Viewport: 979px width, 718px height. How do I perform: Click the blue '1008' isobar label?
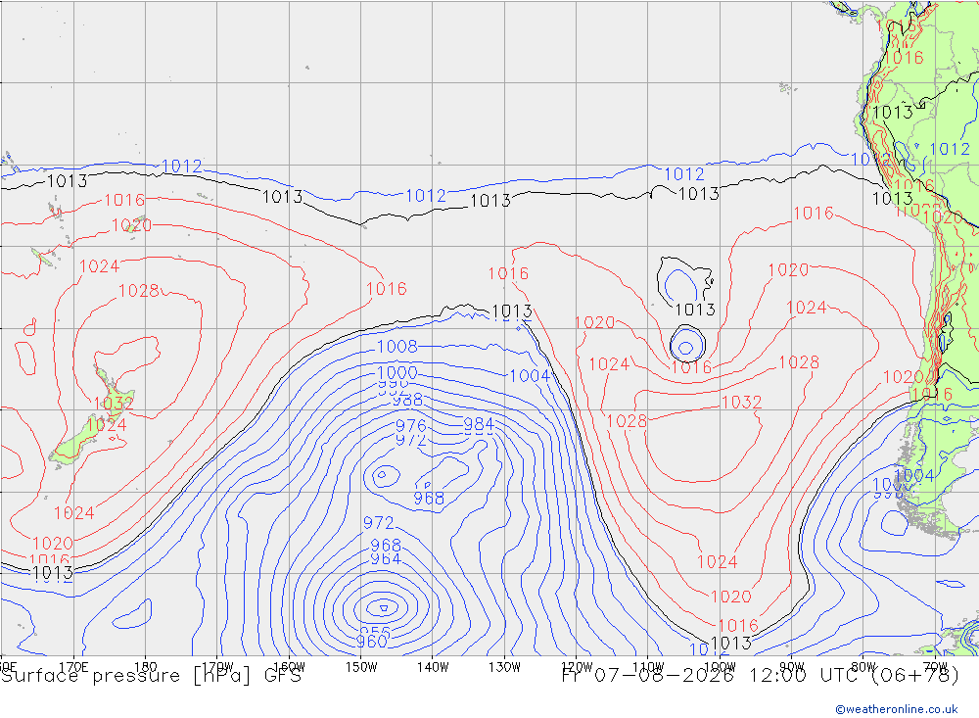point(397,346)
